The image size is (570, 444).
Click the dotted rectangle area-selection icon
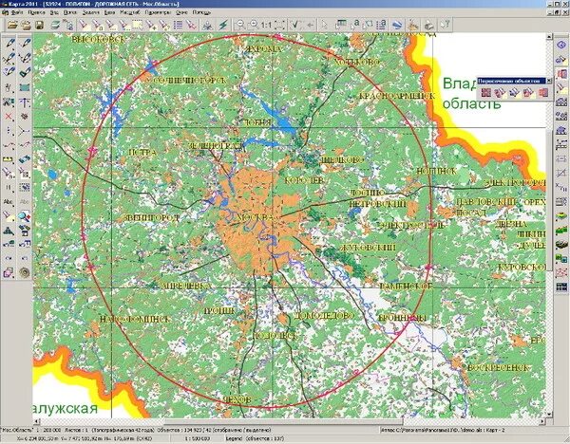coord(137,25)
